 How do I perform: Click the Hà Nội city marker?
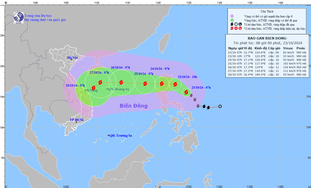point(71,59)
